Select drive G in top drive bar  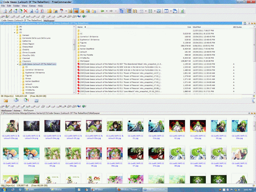[28, 16]
